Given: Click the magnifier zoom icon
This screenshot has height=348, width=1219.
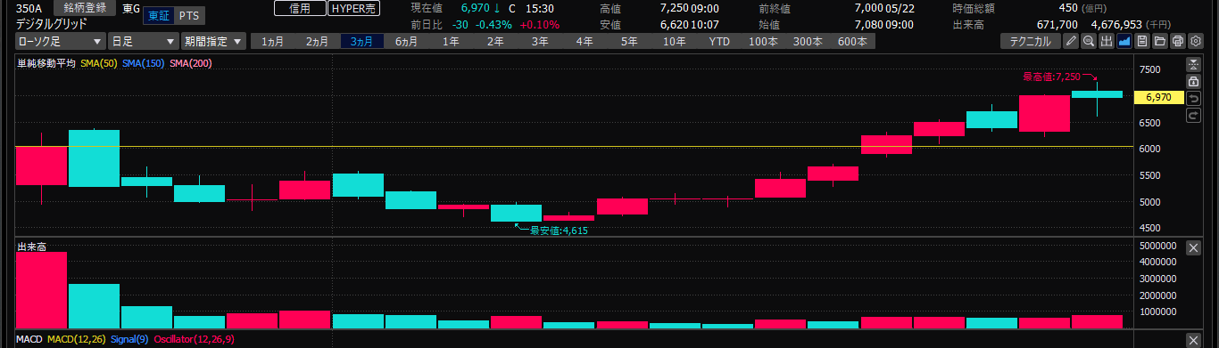Looking at the screenshot, I should (x=1089, y=41).
